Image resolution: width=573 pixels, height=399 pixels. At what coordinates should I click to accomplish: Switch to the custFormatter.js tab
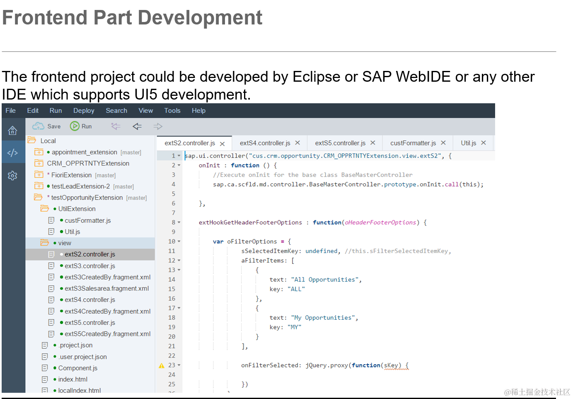(x=413, y=143)
